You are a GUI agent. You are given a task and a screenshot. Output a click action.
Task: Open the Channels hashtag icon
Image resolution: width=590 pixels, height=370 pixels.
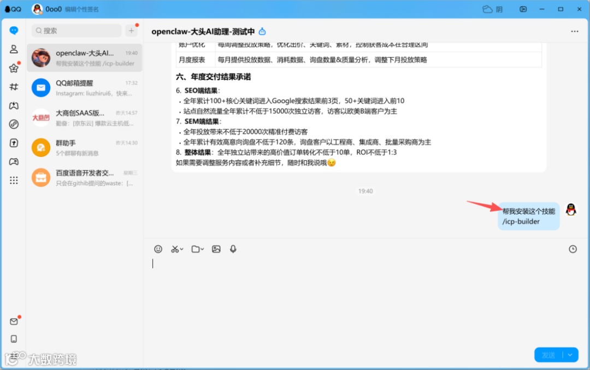point(14,87)
